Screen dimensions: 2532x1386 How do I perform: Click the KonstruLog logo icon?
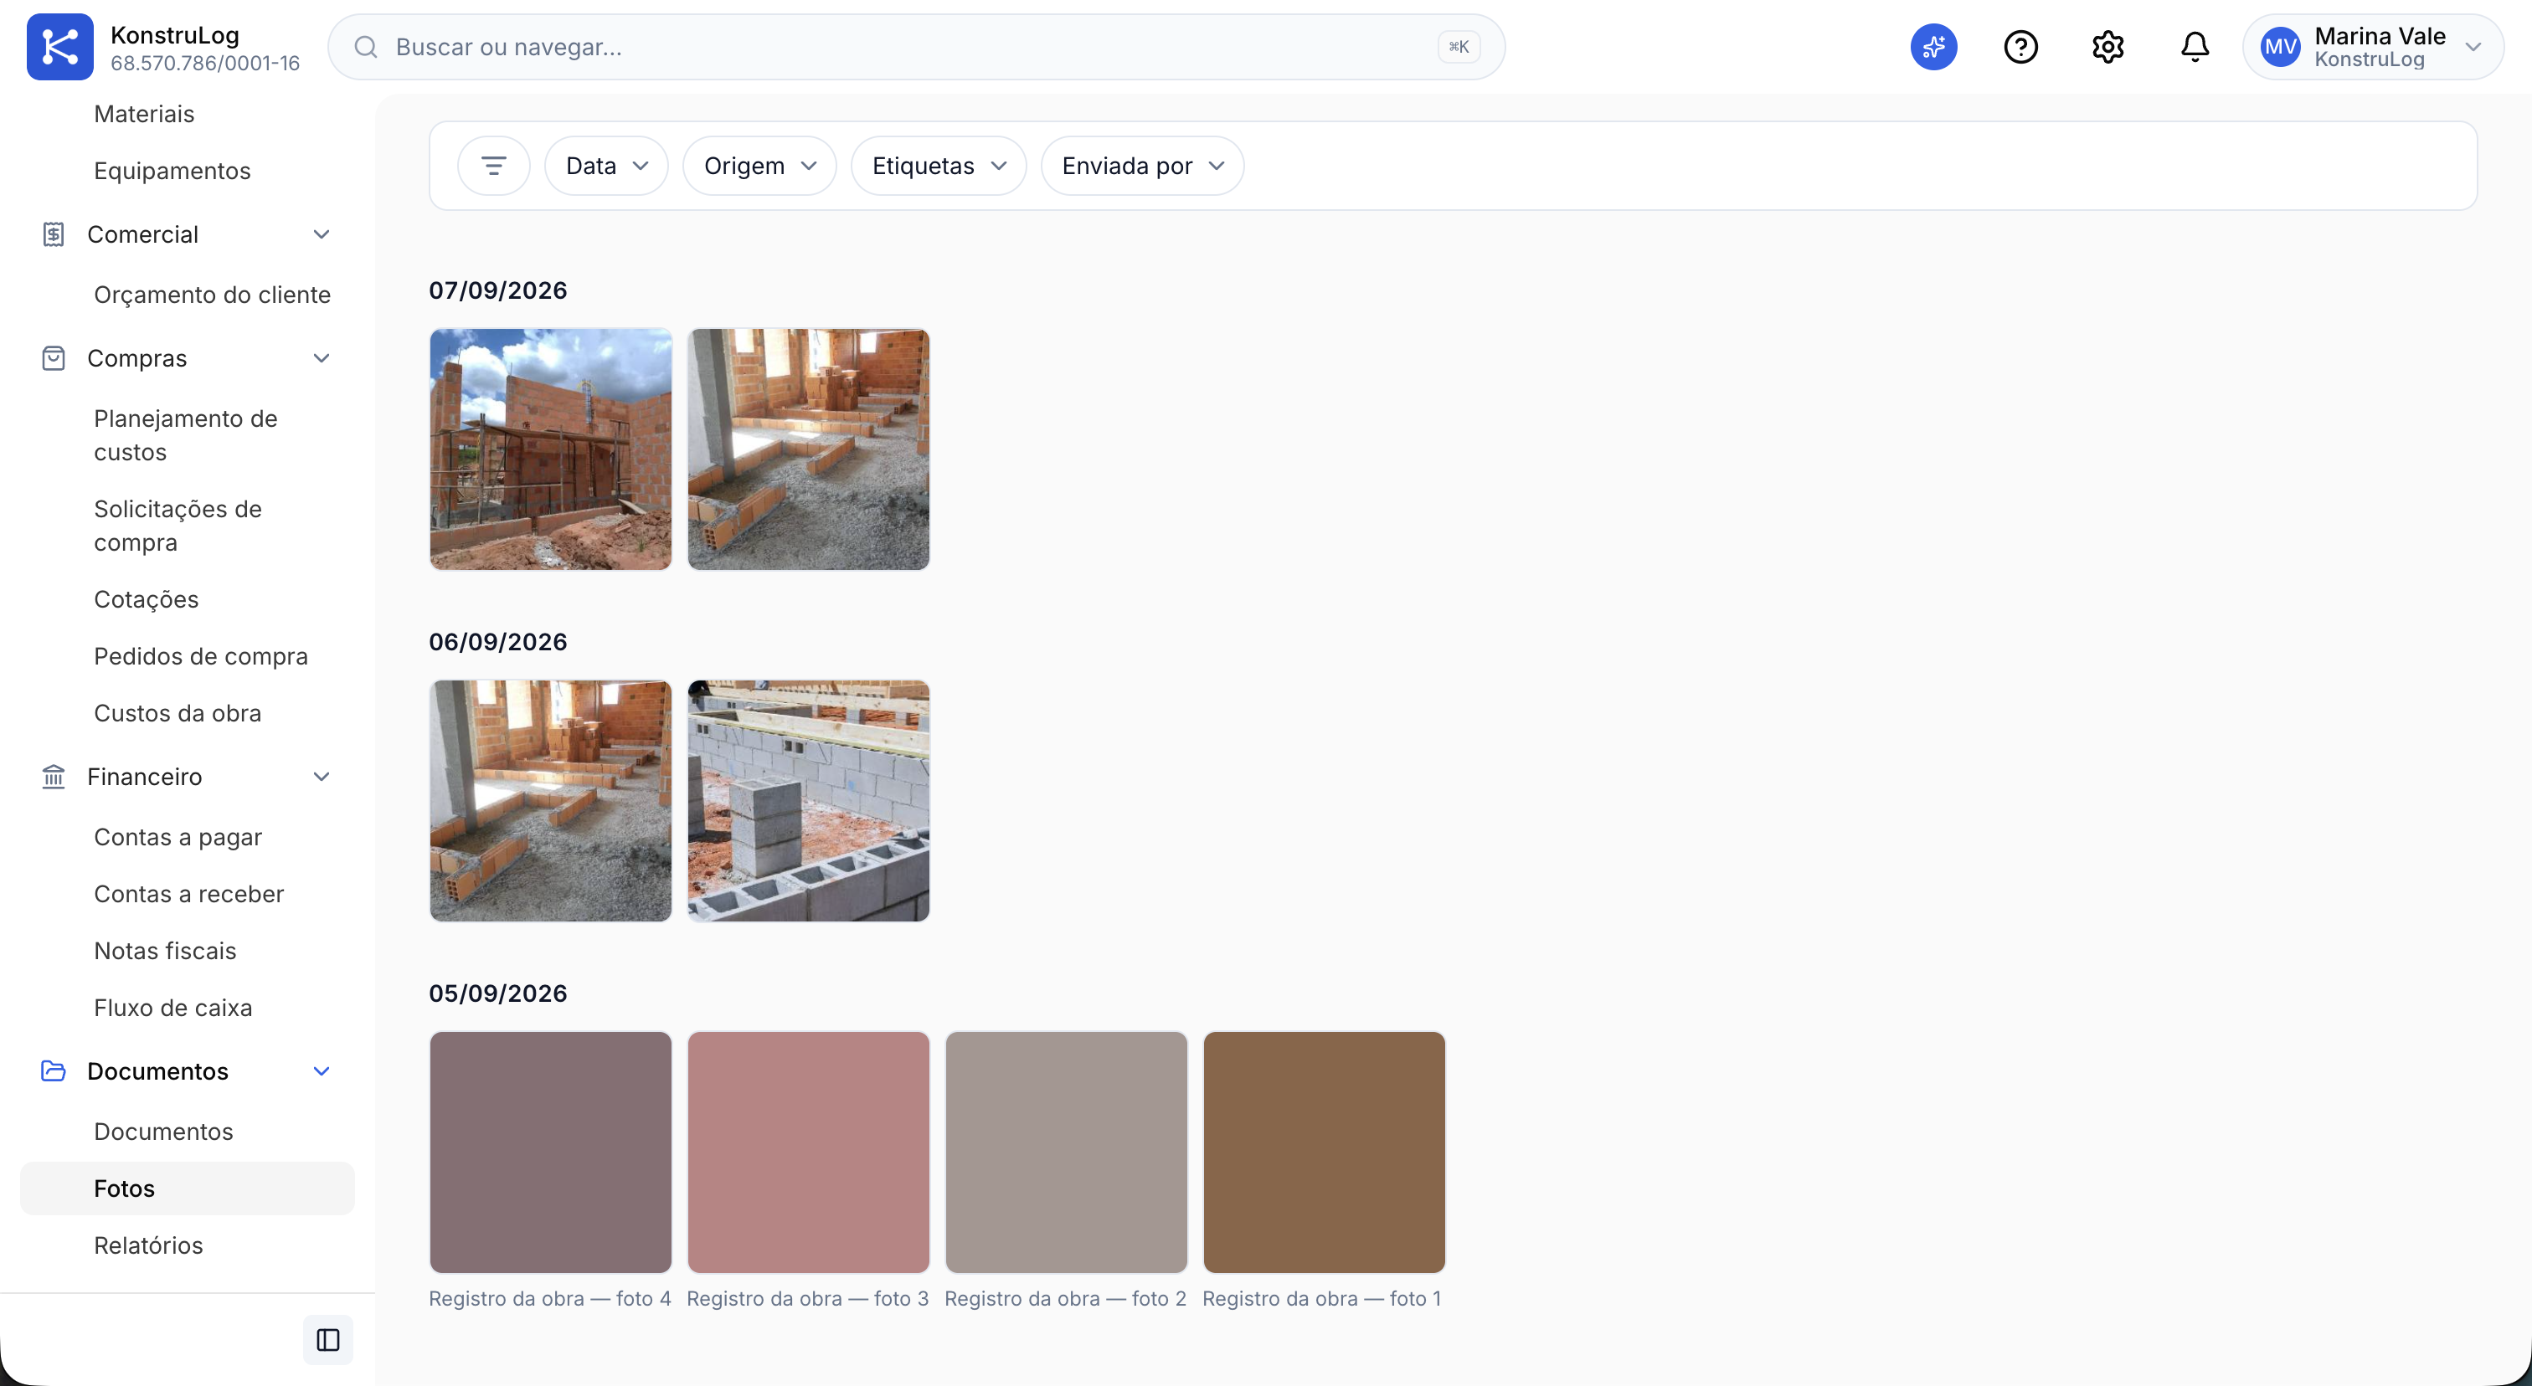pos(60,47)
